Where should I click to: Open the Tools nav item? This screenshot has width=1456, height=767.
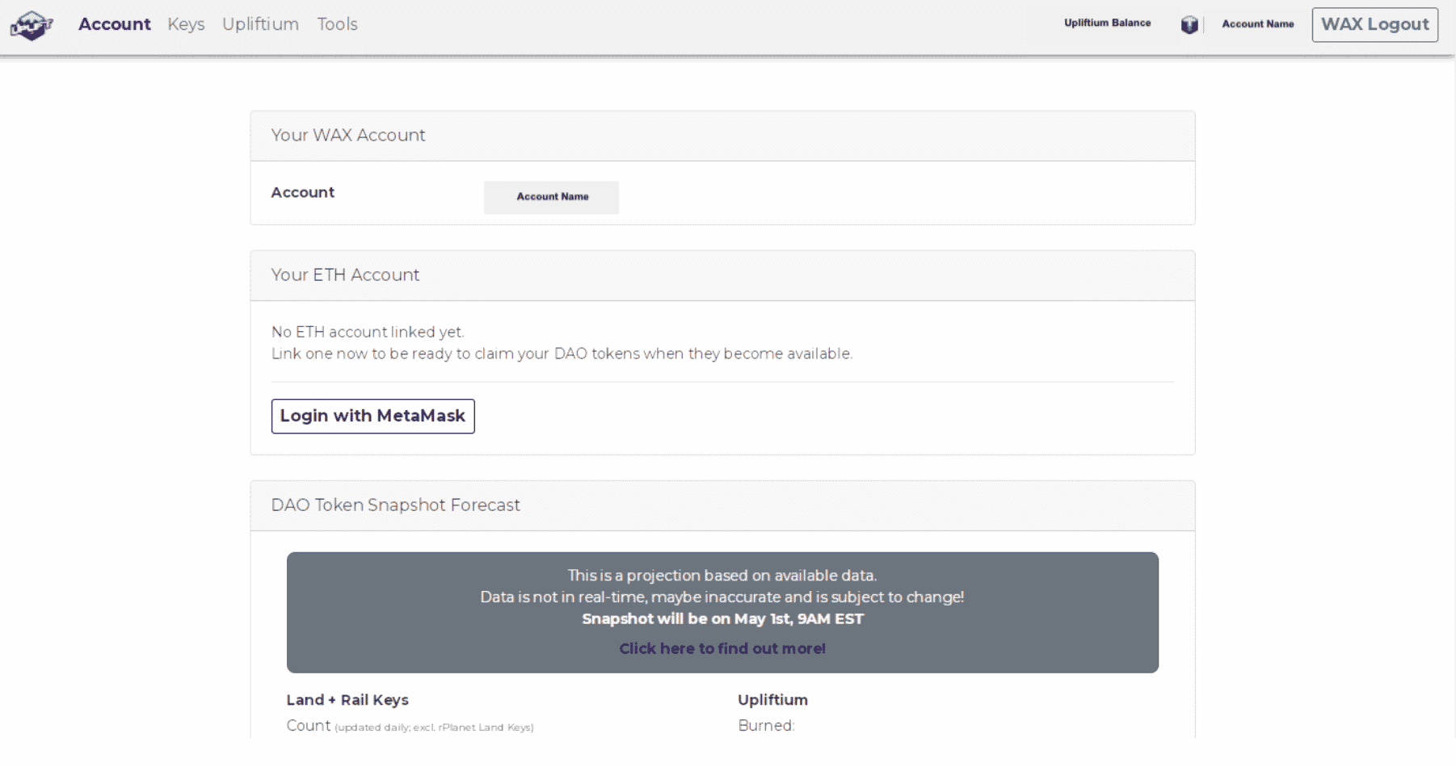point(337,24)
